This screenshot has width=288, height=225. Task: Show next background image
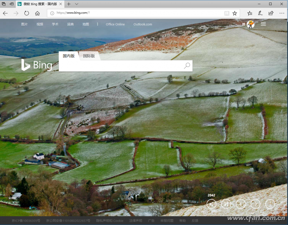click(x=255, y=204)
